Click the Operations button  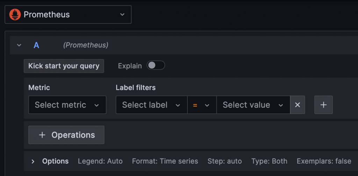[66, 135]
